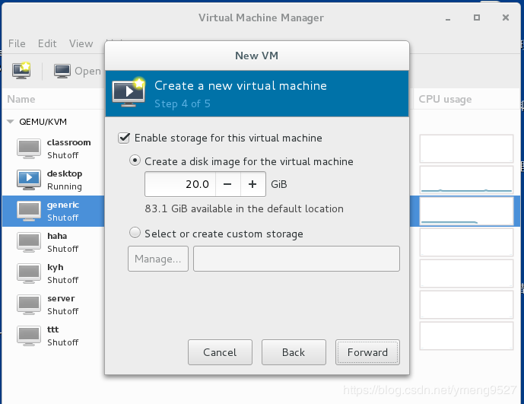Click the kyh VM monitor icon
Viewport: 524px width, 404px height.
tap(29, 272)
